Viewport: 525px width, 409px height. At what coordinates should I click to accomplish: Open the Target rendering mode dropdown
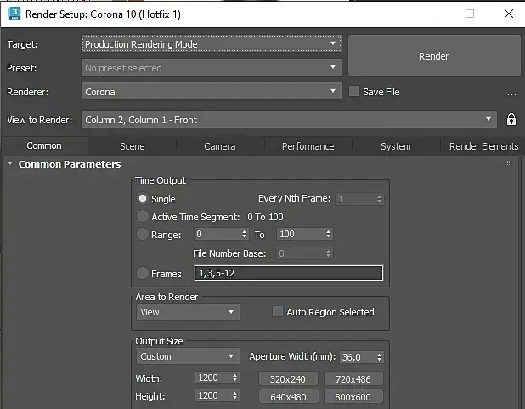[x=212, y=43]
